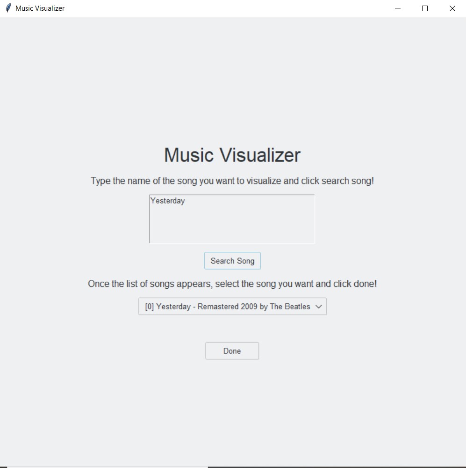The width and height of the screenshot is (466, 468).
Task: Click the Search Song button
Action: click(232, 261)
